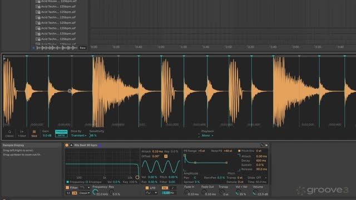Select the LFO Hz rate mode
Screen dimensions: 356x200
point(165,188)
